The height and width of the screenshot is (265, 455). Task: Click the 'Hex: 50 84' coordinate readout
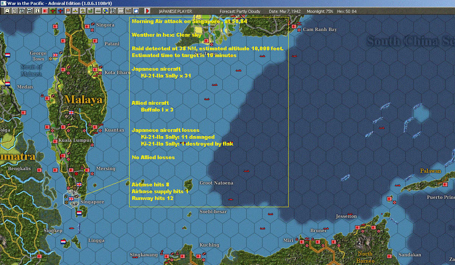(346, 11)
